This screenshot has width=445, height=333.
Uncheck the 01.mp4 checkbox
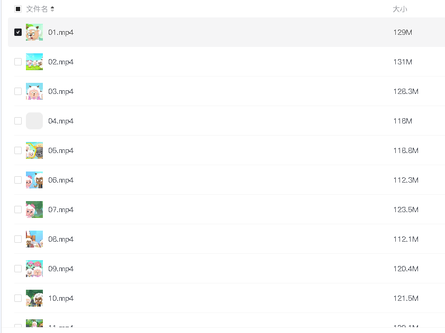click(18, 32)
